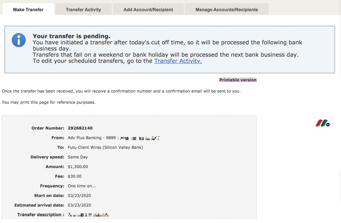Click the red-green logo watermark icon
This screenshot has width=341, height=223.
tap(323, 123)
